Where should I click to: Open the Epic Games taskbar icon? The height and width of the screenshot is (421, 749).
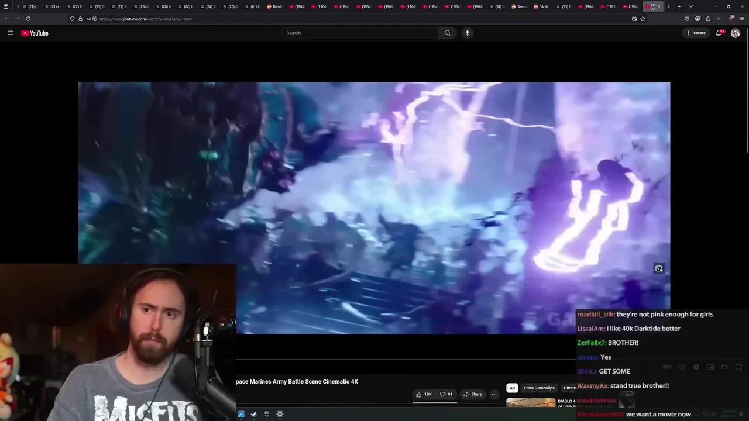pyautogui.click(x=267, y=414)
